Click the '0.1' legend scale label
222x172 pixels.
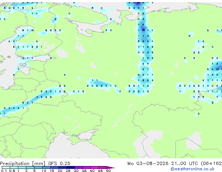click(4, 171)
